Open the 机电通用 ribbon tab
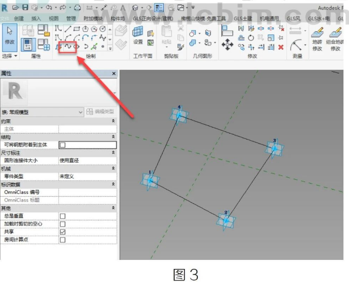This screenshot has height=285, width=349. (269, 19)
